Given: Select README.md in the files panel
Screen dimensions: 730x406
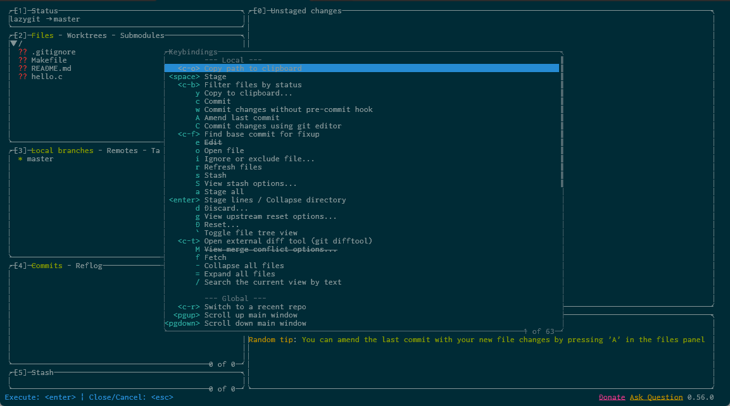Looking at the screenshot, I should click(51, 68).
